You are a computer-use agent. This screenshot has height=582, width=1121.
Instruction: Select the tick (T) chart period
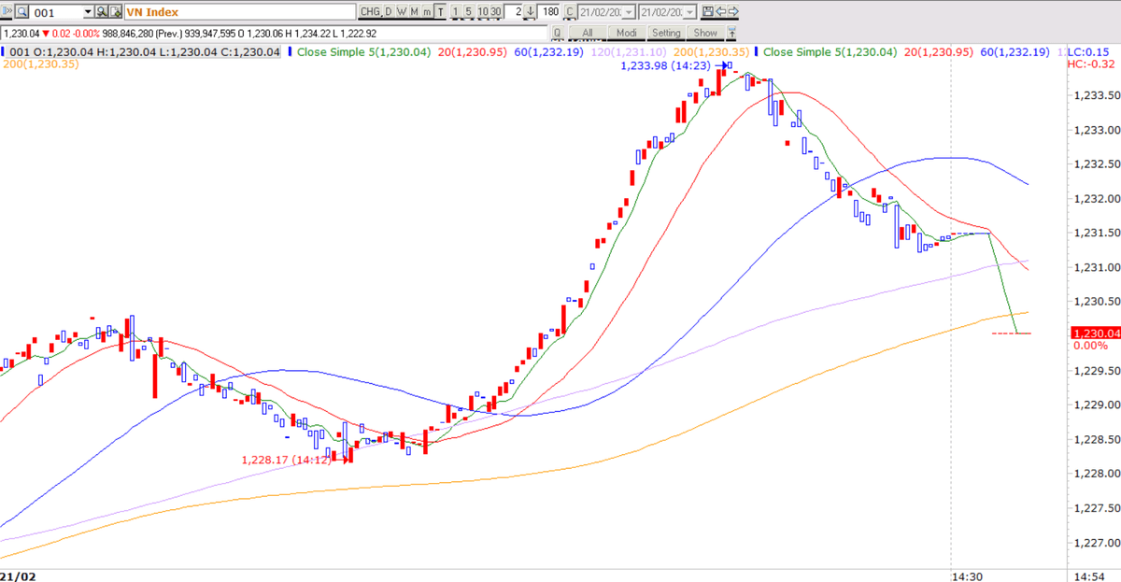tap(441, 12)
